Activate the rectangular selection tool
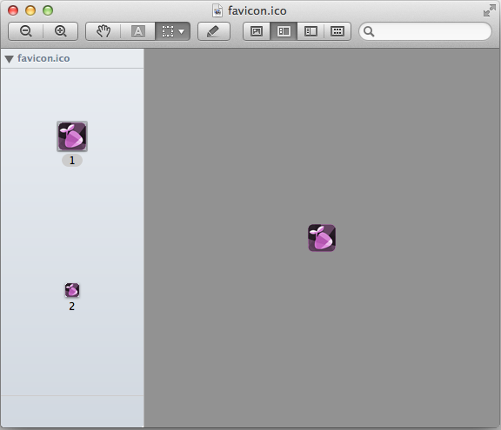The width and height of the screenshot is (501, 430). (x=168, y=31)
